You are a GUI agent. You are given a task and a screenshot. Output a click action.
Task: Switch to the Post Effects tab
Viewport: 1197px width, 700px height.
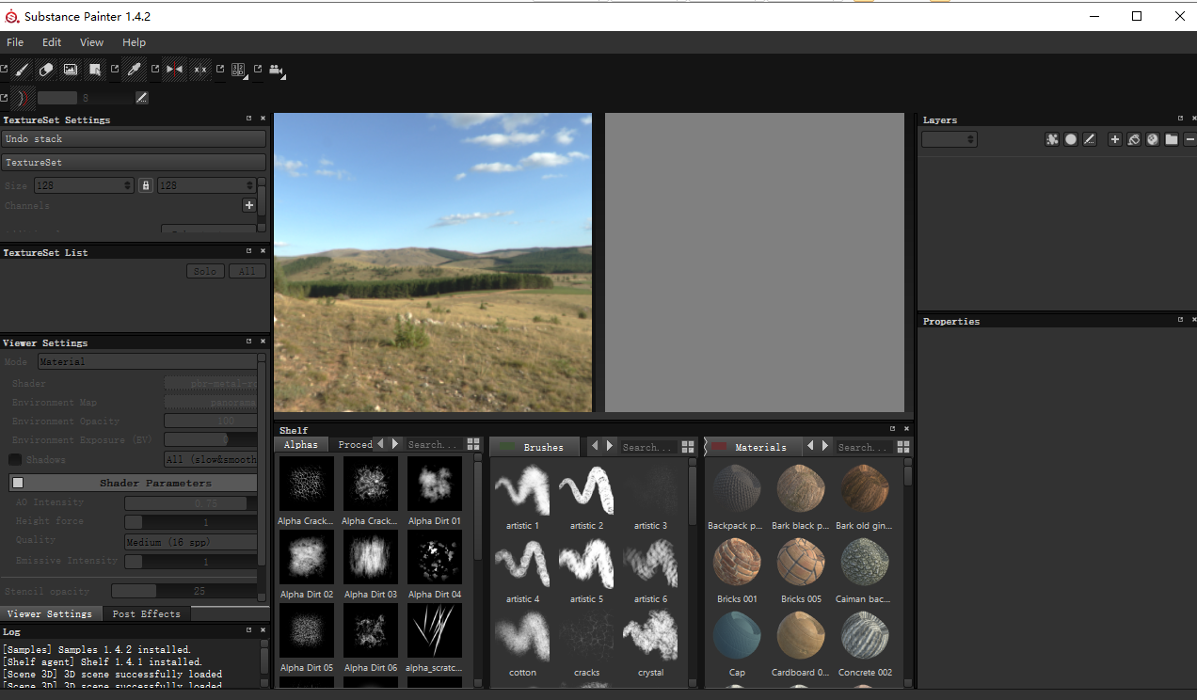coord(146,613)
